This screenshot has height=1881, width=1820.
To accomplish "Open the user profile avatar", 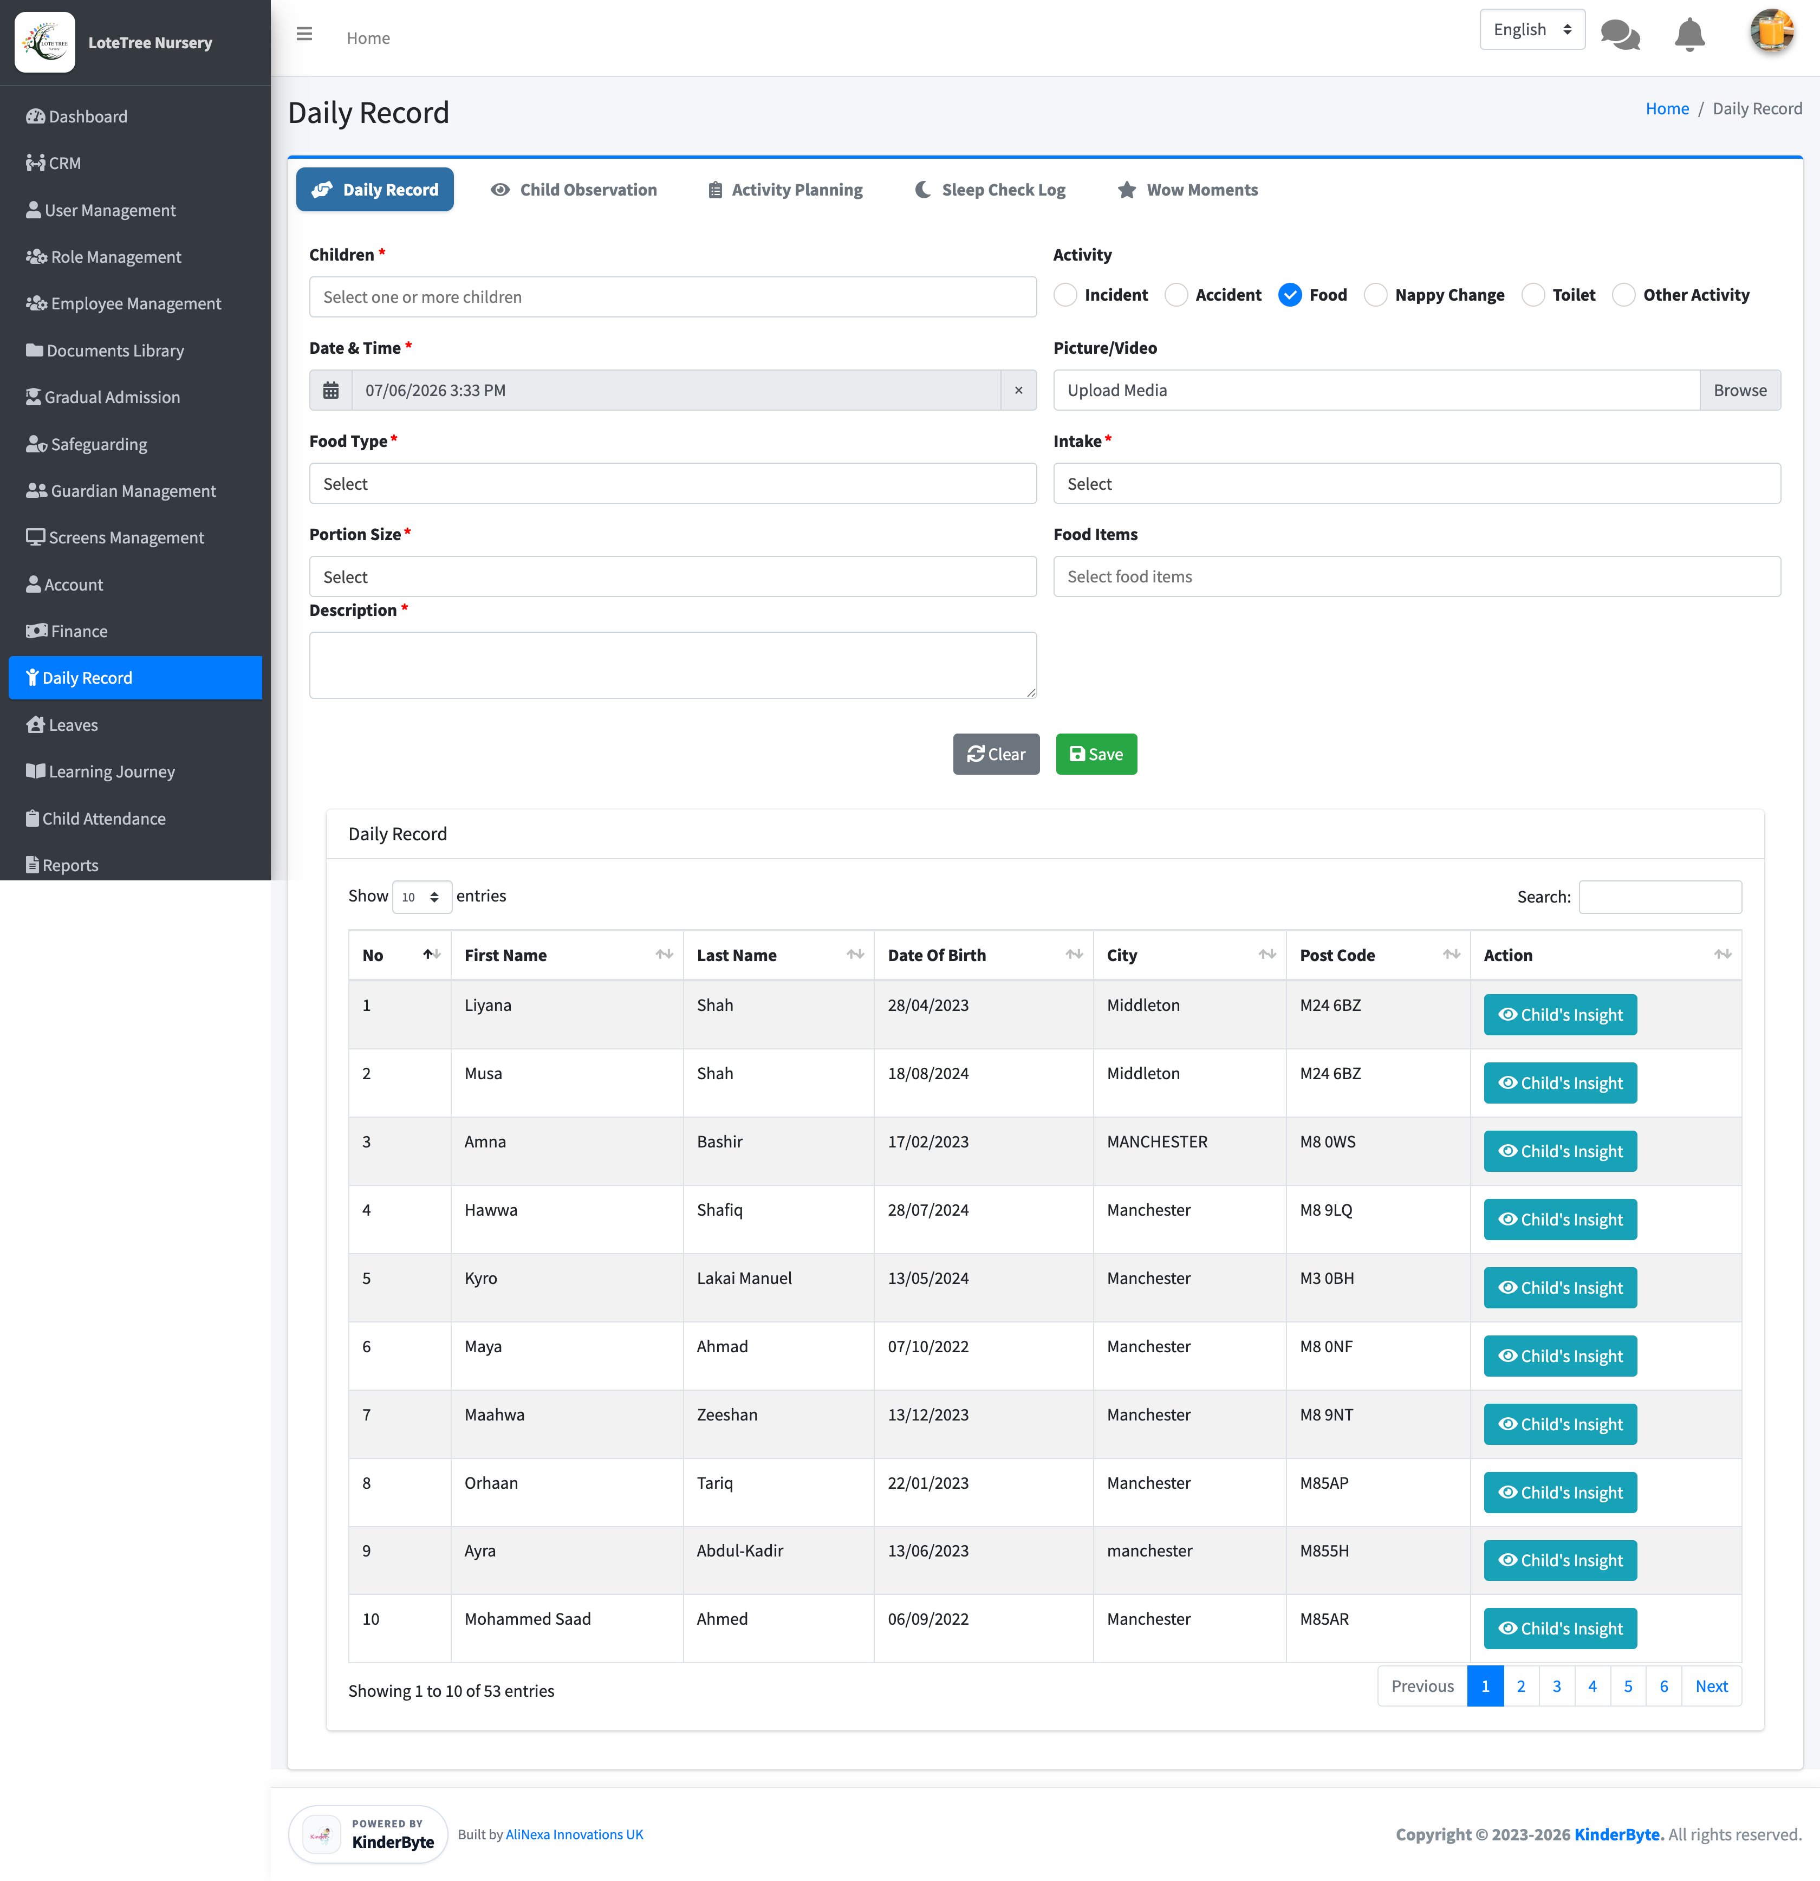I will 1771,31.
